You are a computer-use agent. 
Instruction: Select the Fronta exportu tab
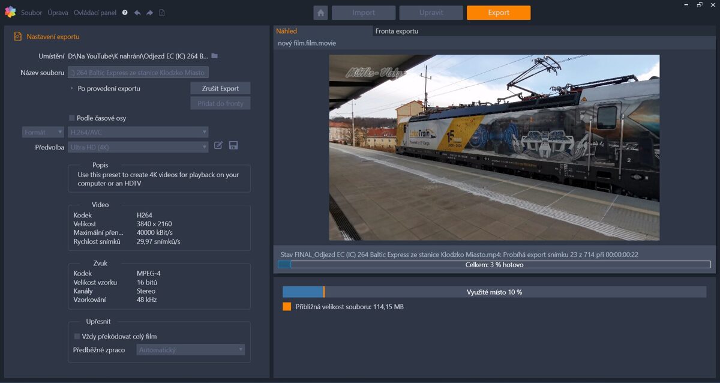click(397, 31)
